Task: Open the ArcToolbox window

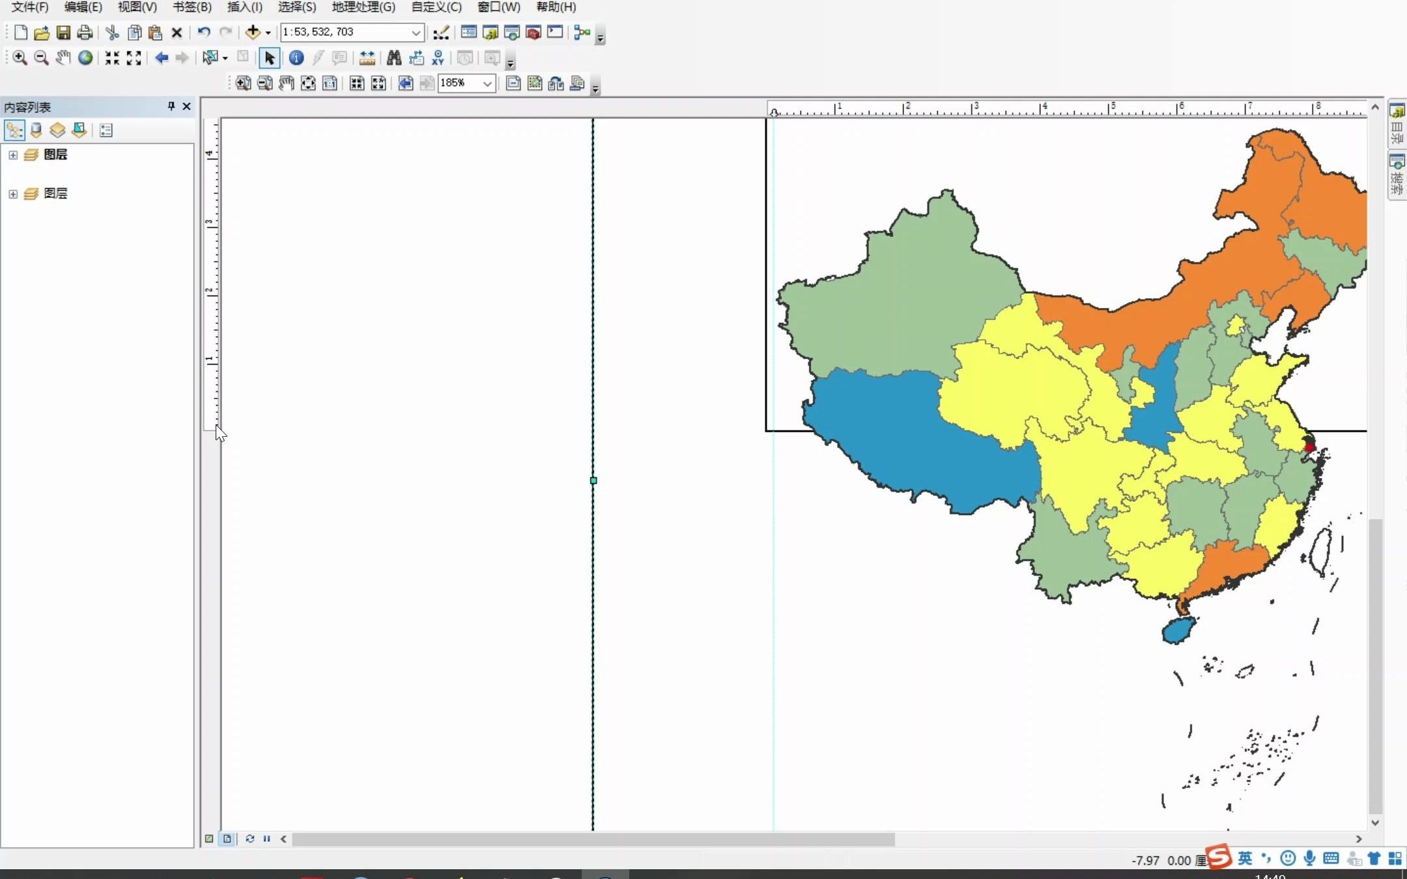Action: (x=533, y=32)
